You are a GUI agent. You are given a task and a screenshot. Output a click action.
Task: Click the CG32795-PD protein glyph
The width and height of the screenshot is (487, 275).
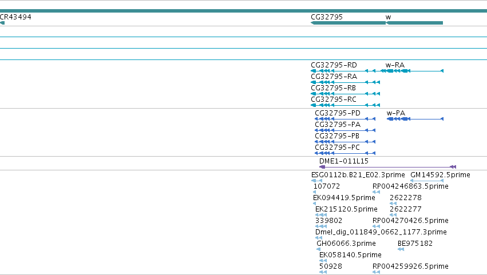tap(345, 119)
